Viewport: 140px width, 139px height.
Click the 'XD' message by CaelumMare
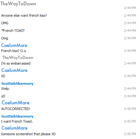[3, 76]
